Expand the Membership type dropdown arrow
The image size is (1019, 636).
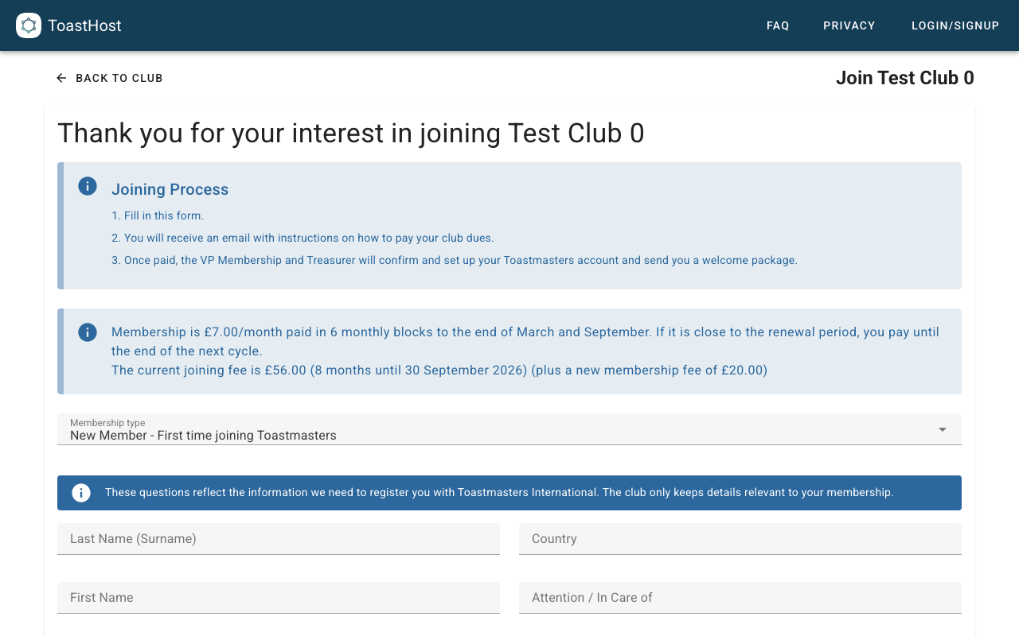(942, 429)
